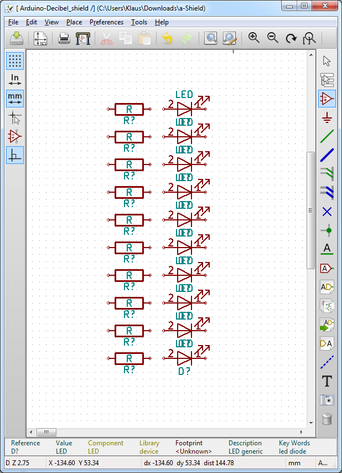The height and width of the screenshot is (473, 342).
Task: Switch units to millimeters
Action: (x=15, y=99)
